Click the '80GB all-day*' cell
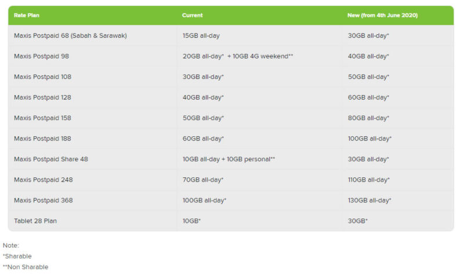The image size is (464, 276). [x=368, y=118]
